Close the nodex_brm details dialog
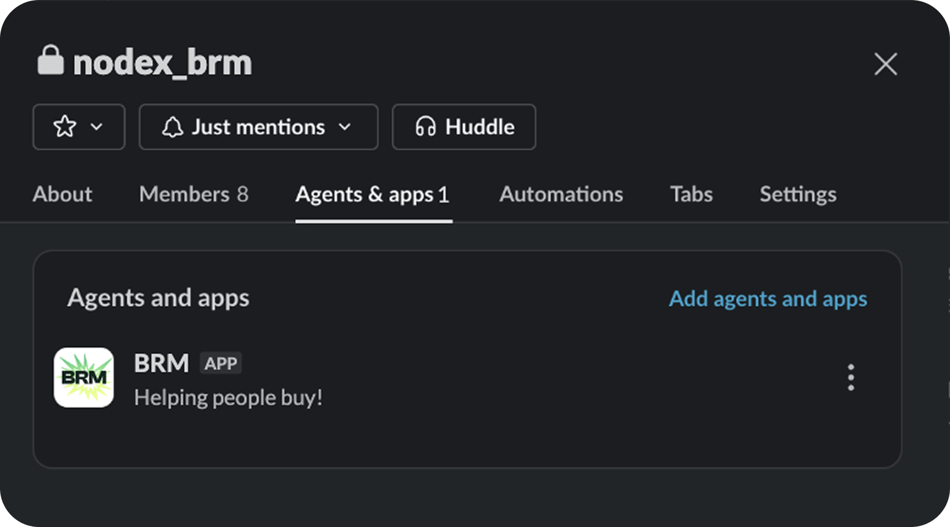Screen dimensions: 950x527 pyautogui.click(x=885, y=64)
